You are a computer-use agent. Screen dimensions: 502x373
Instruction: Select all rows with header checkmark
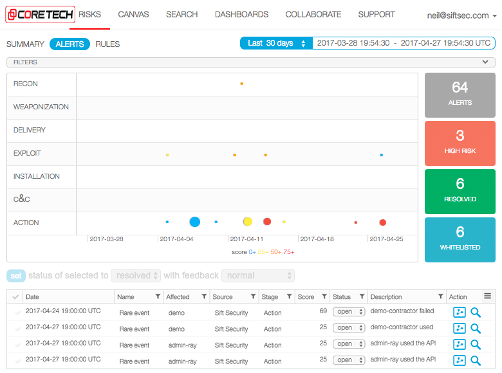[15, 297]
